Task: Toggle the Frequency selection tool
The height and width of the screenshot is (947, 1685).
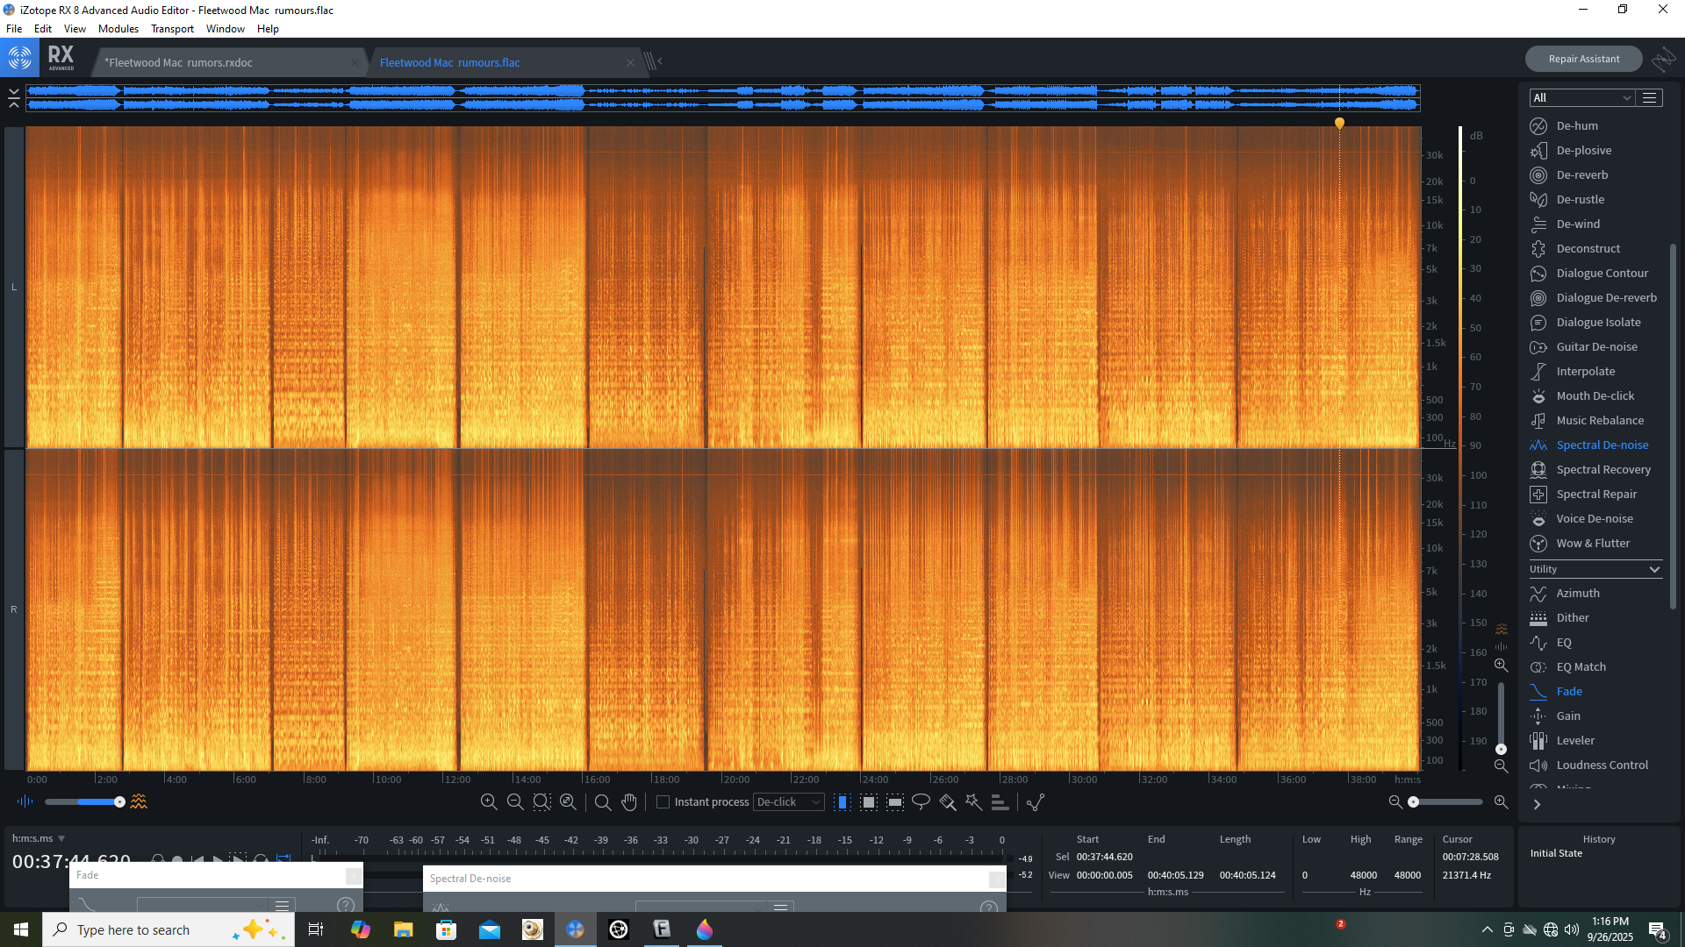Action: pos(894,801)
